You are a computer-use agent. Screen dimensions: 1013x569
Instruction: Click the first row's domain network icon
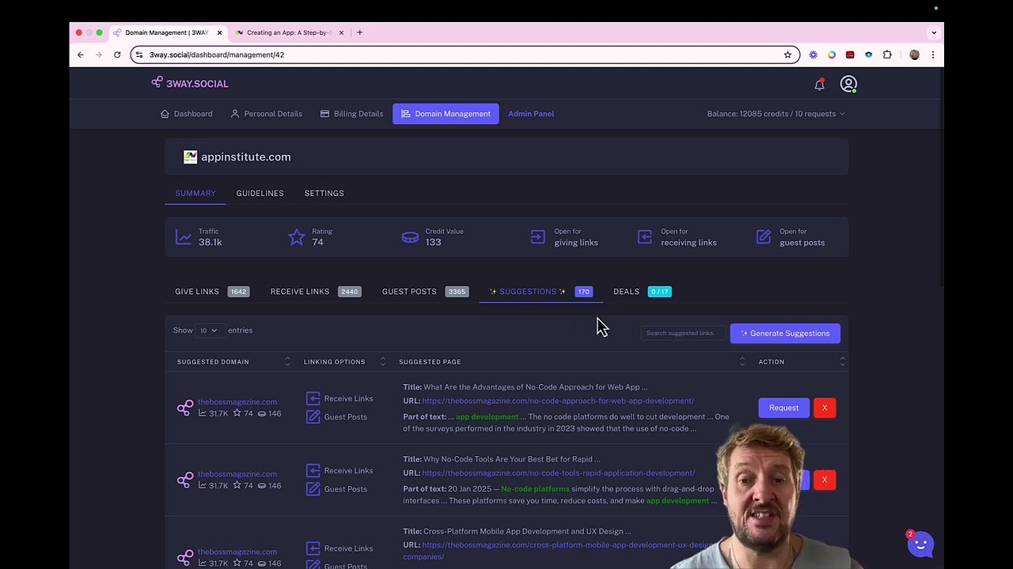pos(185,408)
